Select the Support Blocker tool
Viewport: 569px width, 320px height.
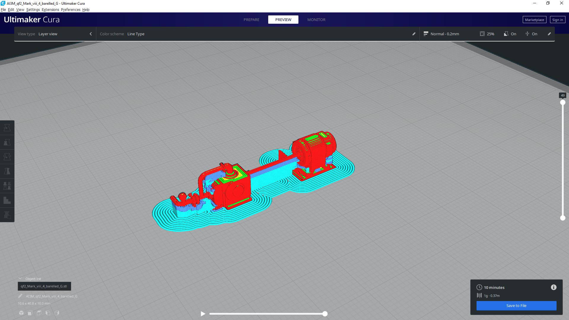[7, 200]
